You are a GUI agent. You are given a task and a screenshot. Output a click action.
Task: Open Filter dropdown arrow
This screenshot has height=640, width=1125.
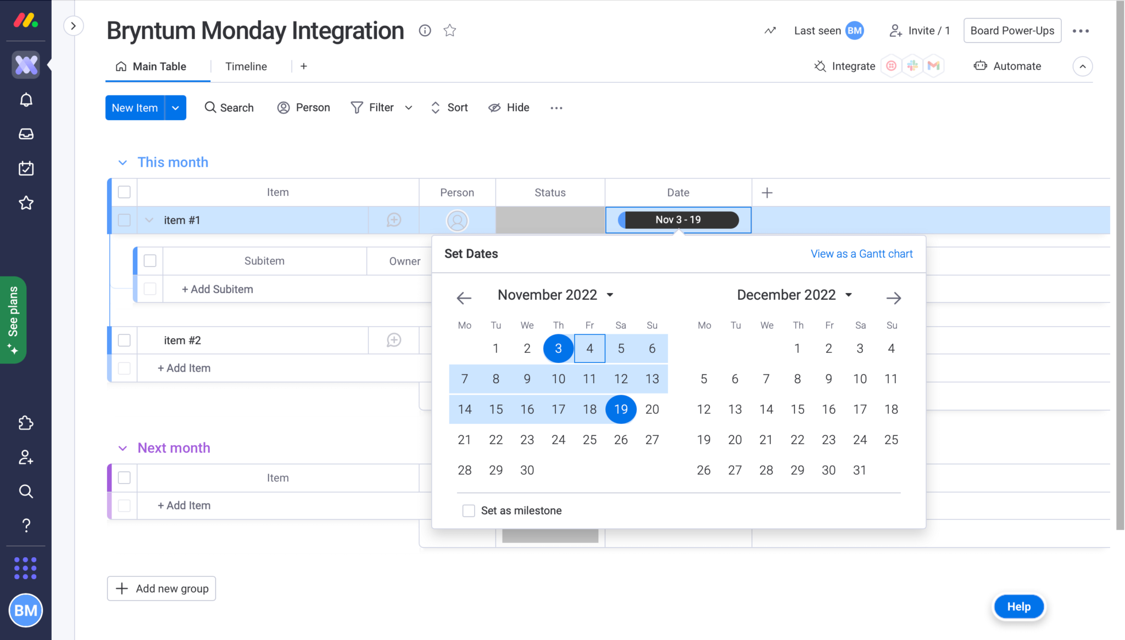[x=409, y=108]
